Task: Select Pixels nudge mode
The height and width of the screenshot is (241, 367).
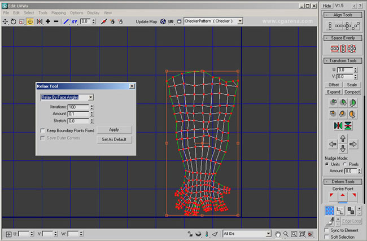Action: [345, 164]
